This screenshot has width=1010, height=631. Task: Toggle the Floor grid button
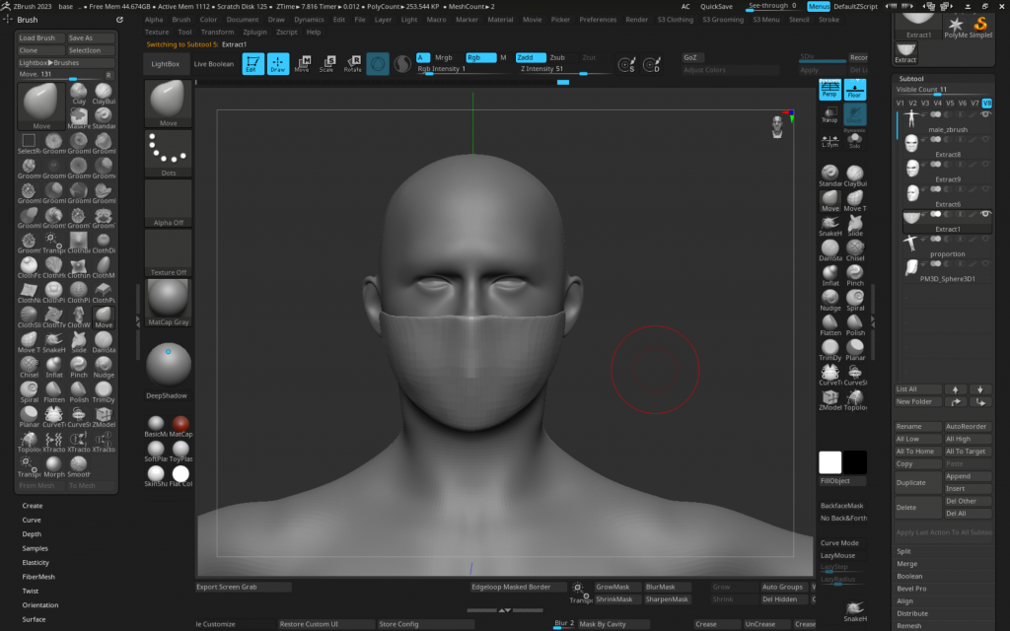pos(855,90)
